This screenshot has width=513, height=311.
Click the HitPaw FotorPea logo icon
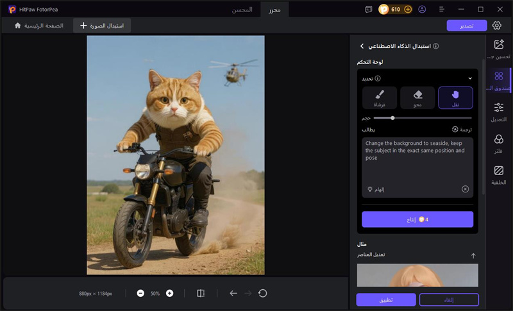pyautogui.click(x=12, y=10)
